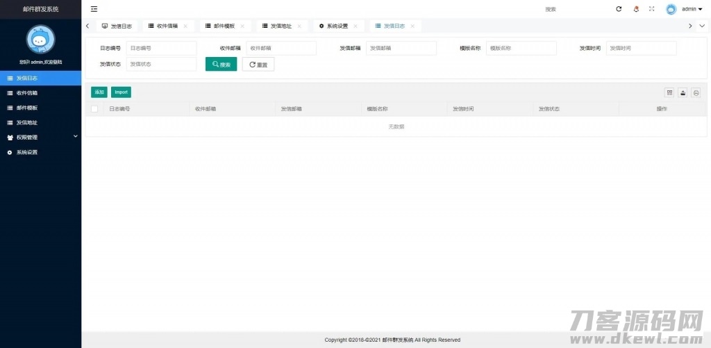
Task: Expand the 权限管理 sidebar menu
Action: [40, 138]
